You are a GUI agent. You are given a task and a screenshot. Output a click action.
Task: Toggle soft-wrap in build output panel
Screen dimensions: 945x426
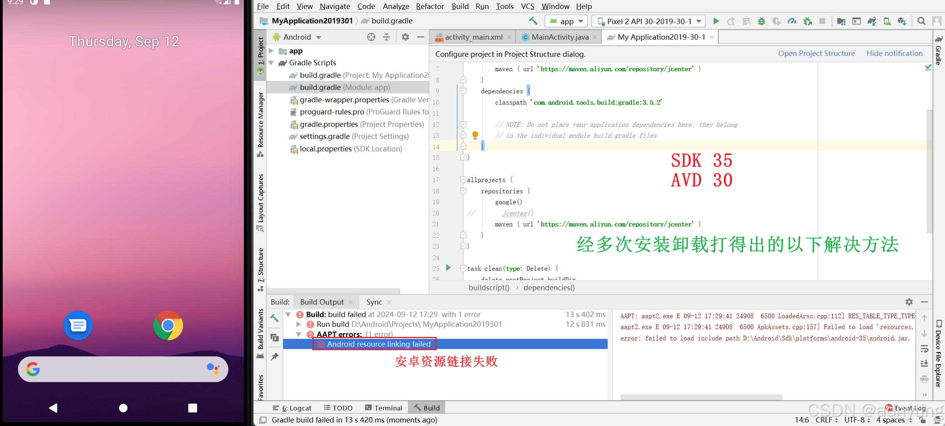point(924,349)
